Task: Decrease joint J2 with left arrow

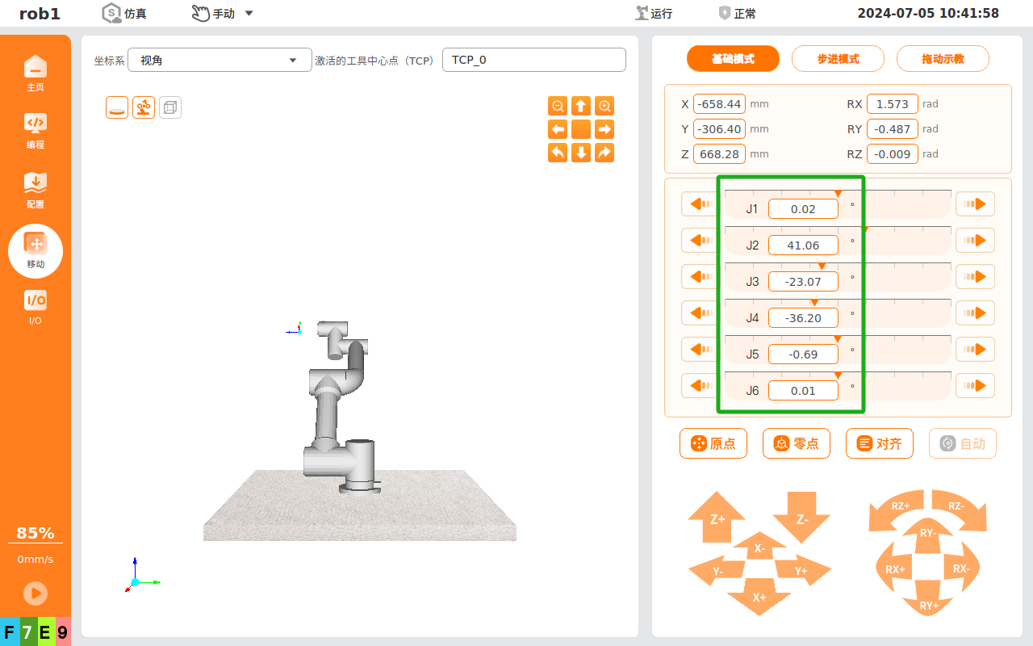Action: [x=701, y=241]
